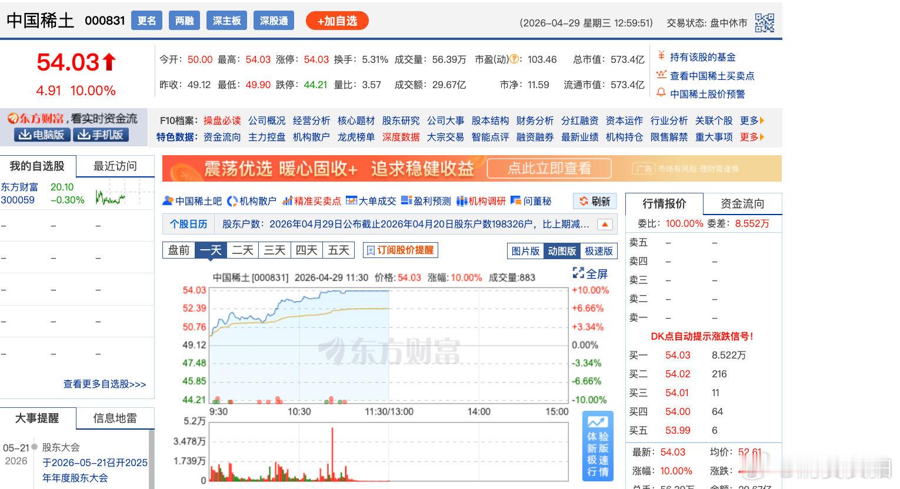Viewport: 900px width, 489px height.
Task: Click 深股通 tag button
Action: coord(274,21)
